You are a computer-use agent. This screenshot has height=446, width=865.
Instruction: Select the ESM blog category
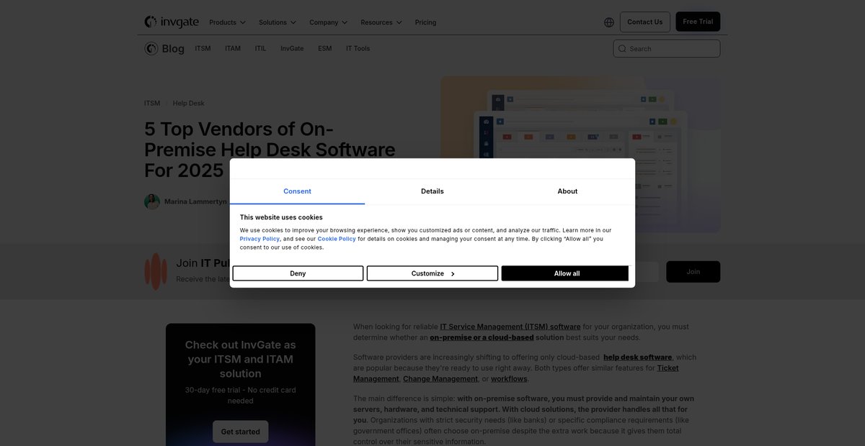(x=325, y=48)
